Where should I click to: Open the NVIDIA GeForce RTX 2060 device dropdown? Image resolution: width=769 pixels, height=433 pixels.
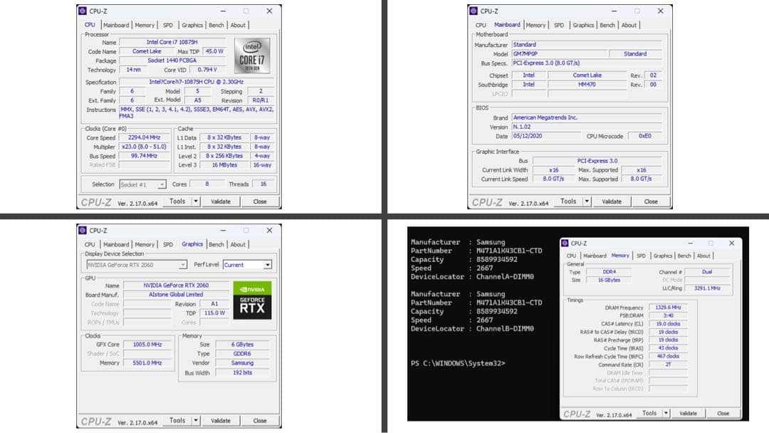[x=184, y=266]
